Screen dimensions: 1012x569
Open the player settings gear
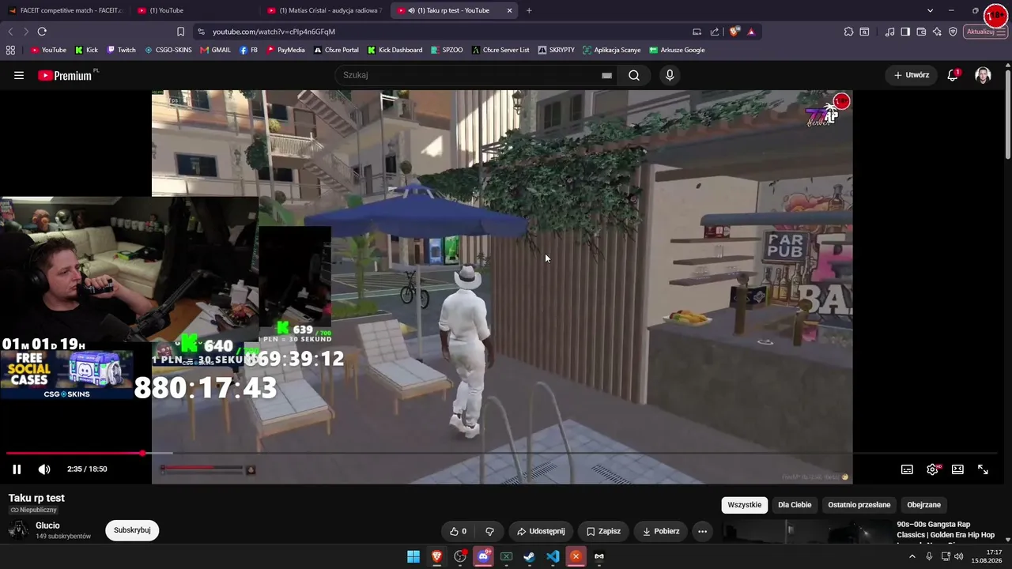click(x=932, y=469)
